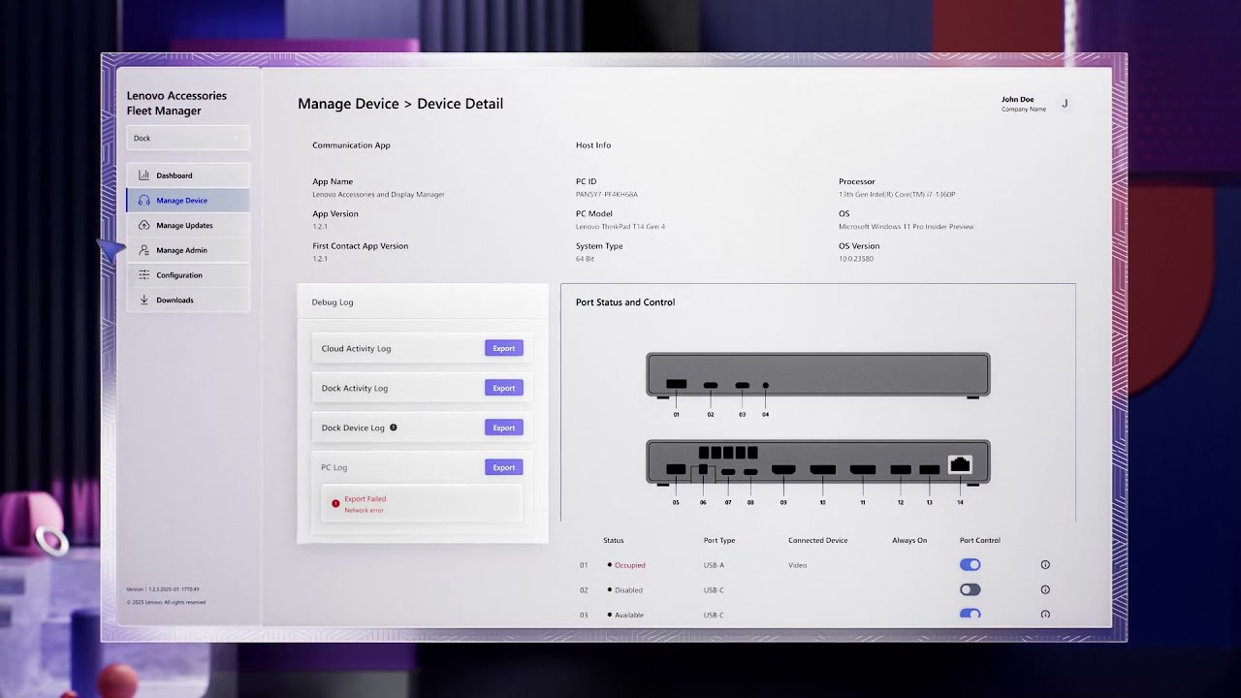Export the Cloud Activity Log
The width and height of the screenshot is (1241, 698).
(x=504, y=348)
